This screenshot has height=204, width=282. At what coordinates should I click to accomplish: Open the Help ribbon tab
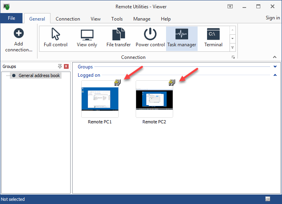pos(166,19)
